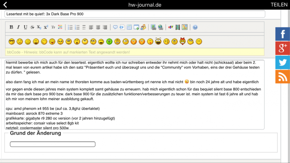
Task: Open the RSS feed button
Action: point(282,77)
